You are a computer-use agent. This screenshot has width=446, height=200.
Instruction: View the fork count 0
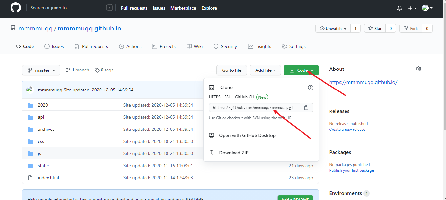(x=427, y=29)
